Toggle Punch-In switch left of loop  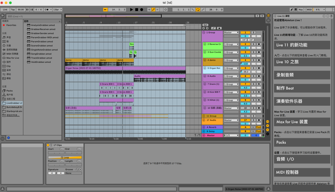click(193, 10)
